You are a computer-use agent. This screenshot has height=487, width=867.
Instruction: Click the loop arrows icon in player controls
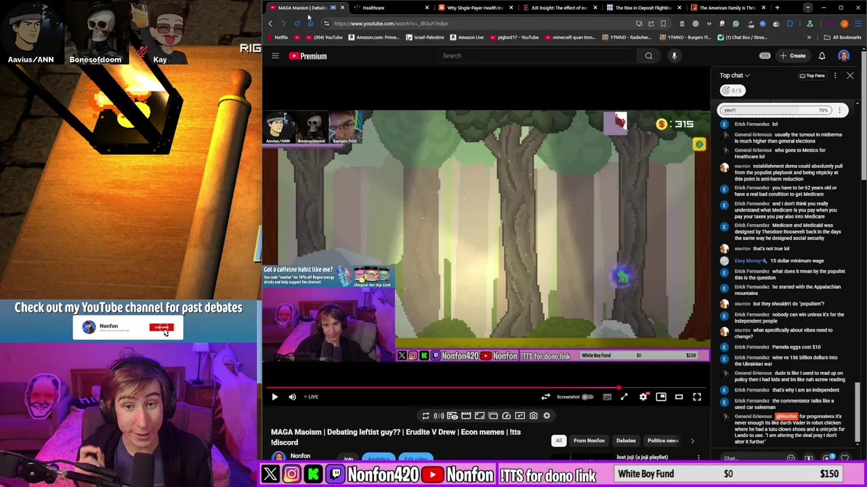click(x=545, y=397)
